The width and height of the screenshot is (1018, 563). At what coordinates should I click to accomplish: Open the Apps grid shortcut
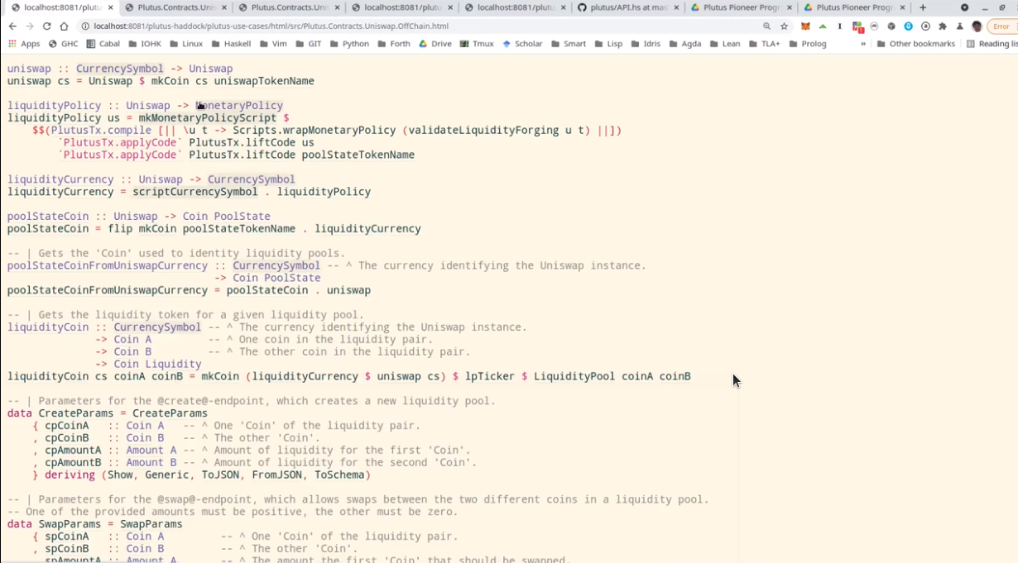tap(24, 44)
